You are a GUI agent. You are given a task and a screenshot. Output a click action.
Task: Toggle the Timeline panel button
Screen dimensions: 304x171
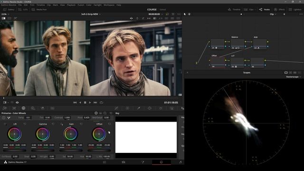(234, 9)
